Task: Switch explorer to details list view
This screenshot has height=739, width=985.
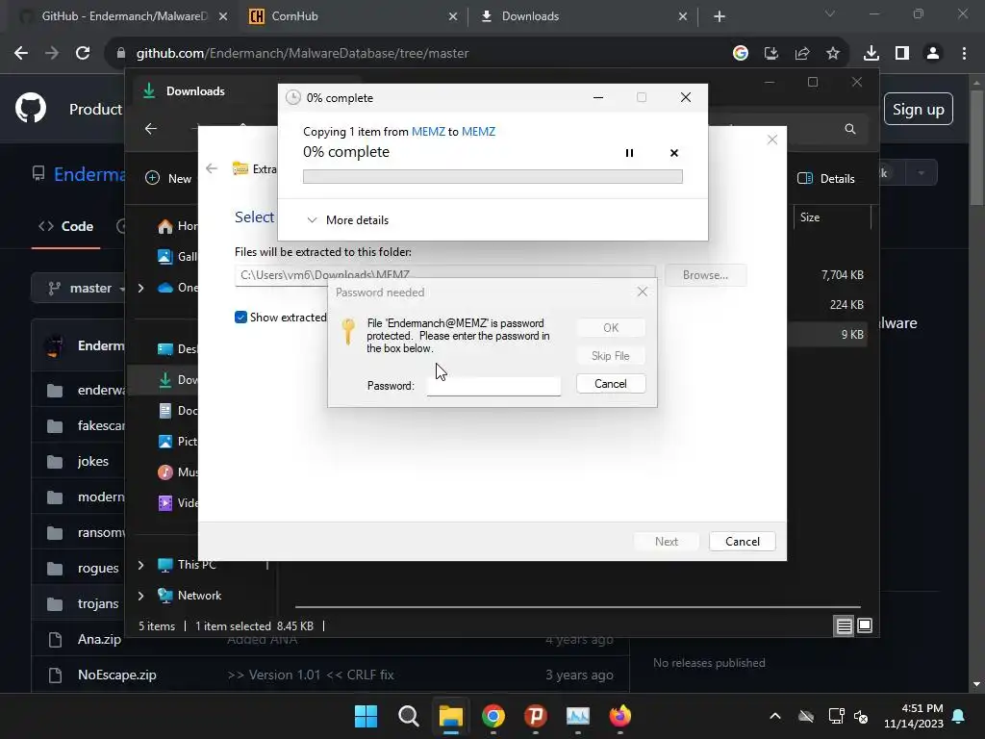Action: (x=844, y=625)
